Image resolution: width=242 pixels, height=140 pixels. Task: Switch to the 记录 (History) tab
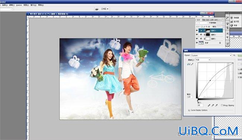(212, 20)
